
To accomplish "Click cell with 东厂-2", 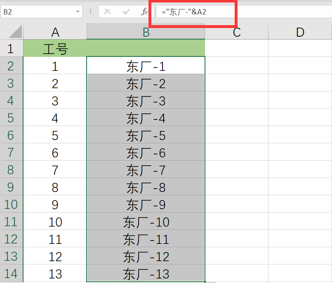I will (x=146, y=83).
